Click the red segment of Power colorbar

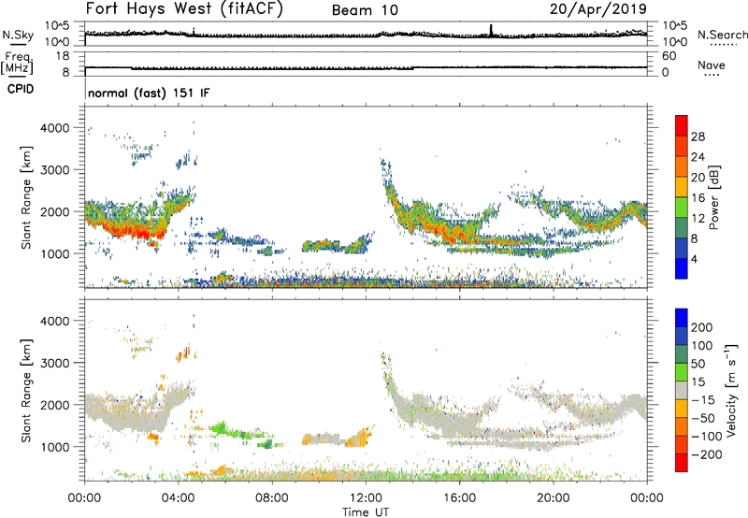pos(683,126)
